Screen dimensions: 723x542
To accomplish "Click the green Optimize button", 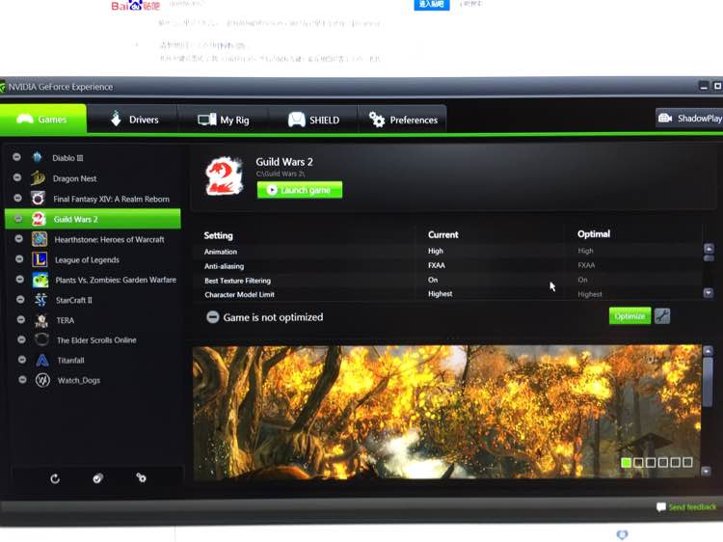I will pyautogui.click(x=629, y=316).
